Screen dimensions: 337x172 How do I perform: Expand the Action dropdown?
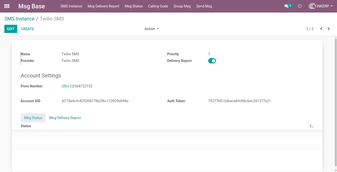click(151, 29)
